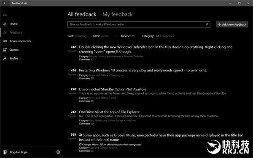
Task: Click Comments 24 under Groove feedback
Action: [86, 151]
